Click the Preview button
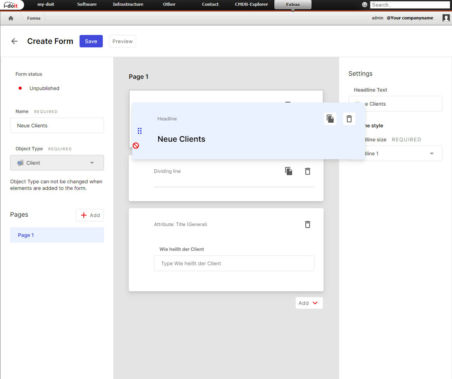The height and width of the screenshot is (379, 452). [123, 41]
